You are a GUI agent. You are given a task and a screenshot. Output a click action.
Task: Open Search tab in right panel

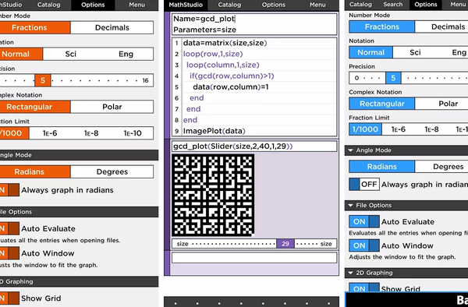tap(393, 5)
